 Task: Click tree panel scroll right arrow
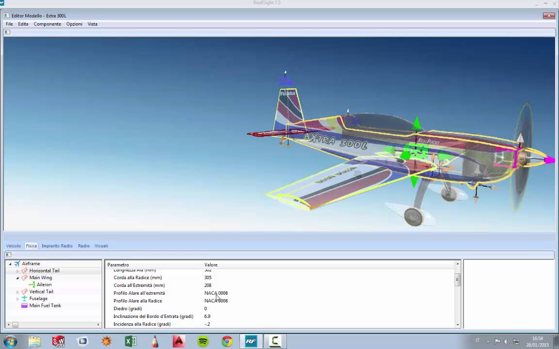[99, 325]
